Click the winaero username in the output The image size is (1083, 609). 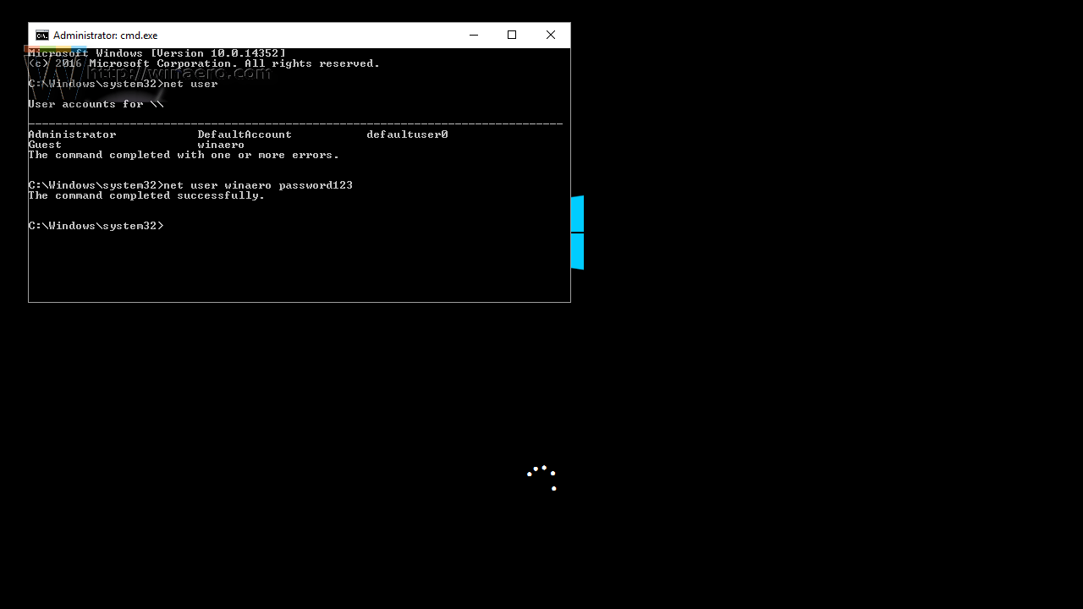(221, 144)
